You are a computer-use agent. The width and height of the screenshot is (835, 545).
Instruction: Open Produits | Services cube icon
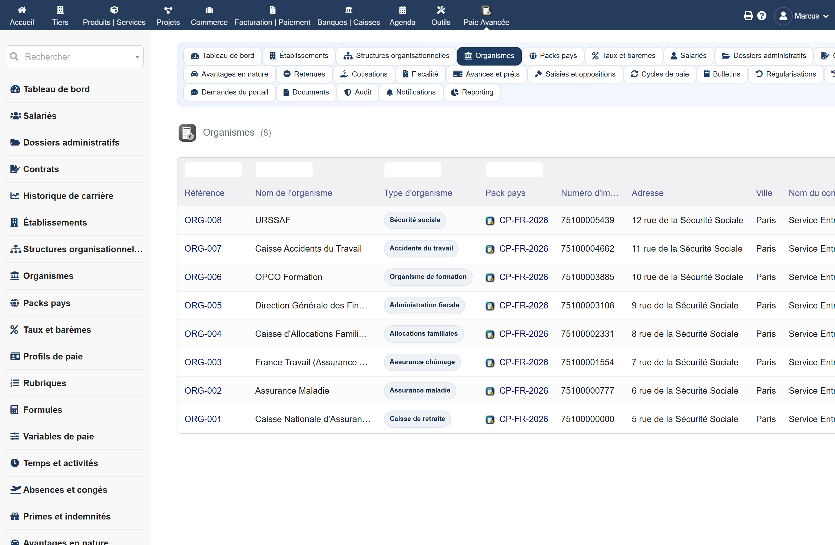(114, 10)
